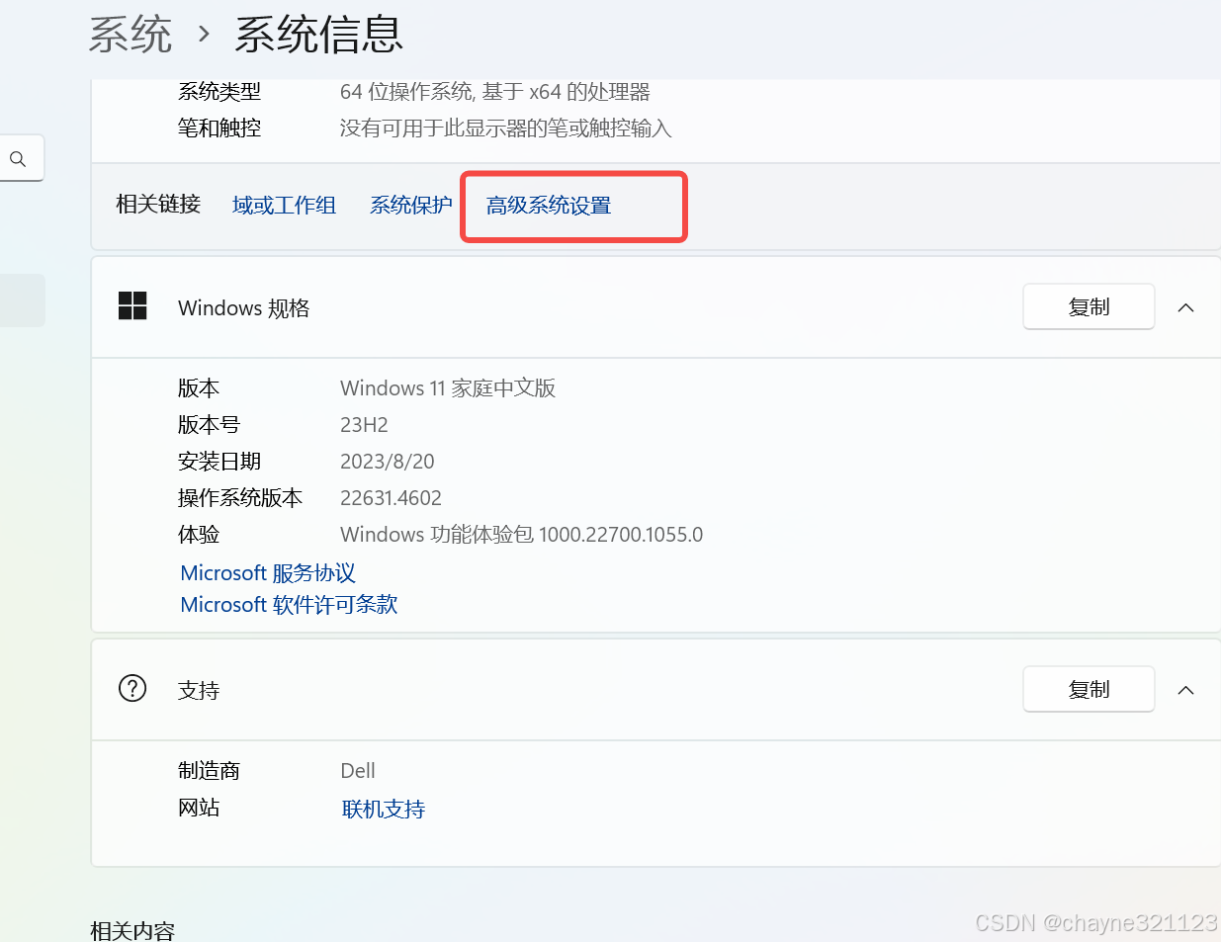This screenshot has height=942, width=1221.
Task: Click the 相关内容 heading
Action: click(x=132, y=930)
